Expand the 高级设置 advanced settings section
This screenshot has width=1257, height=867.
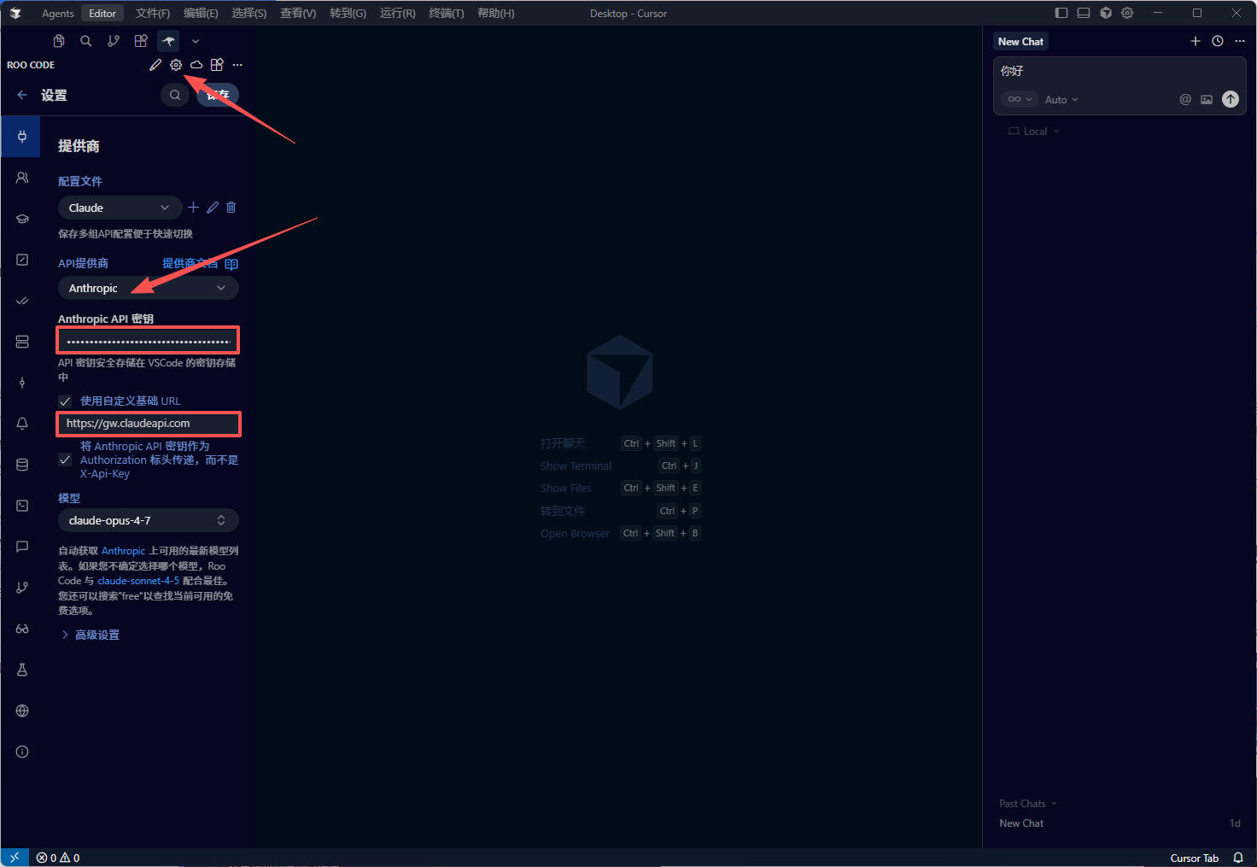coord(96,635)
